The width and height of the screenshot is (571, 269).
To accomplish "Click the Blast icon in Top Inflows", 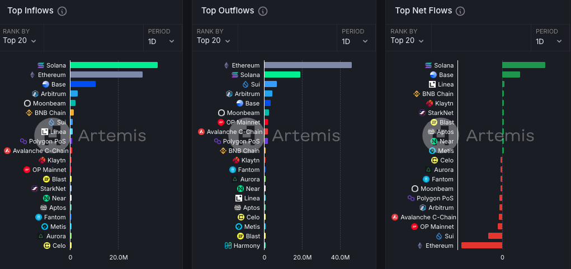I will coord(46,179).
